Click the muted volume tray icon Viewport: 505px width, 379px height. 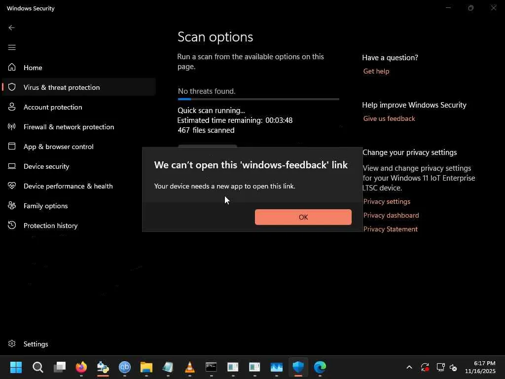point(454,367)
